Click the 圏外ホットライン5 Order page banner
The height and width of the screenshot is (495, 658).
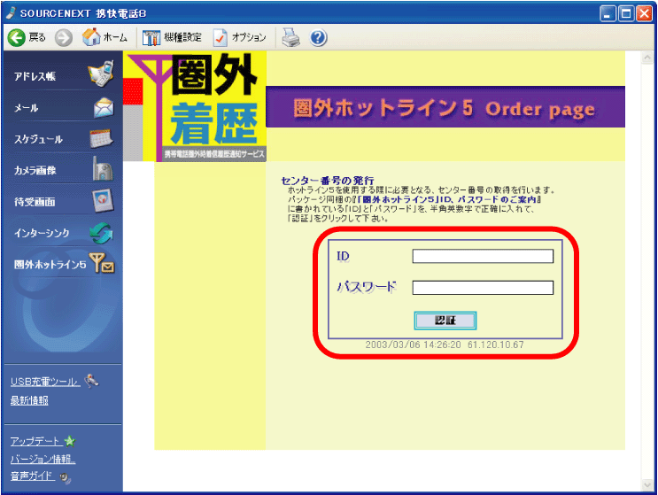(445, 107)
